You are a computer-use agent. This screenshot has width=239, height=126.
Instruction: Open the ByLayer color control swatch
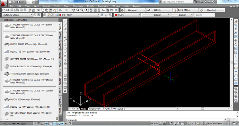click(x=127, y=15)
